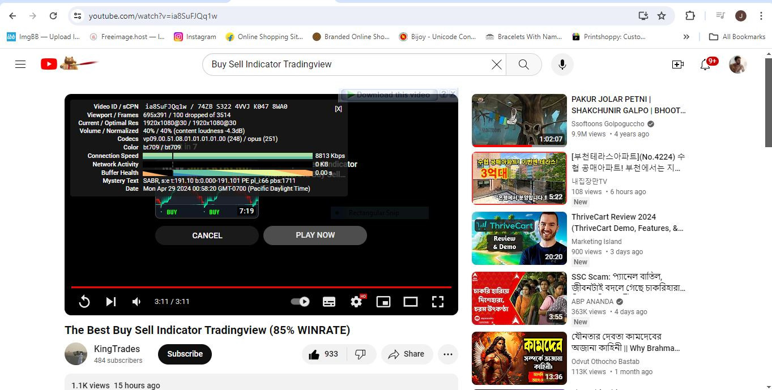The width and height of the screenshot is (772, 390).
Task: Click Download this video button
Action: click(x=389, y=95)
